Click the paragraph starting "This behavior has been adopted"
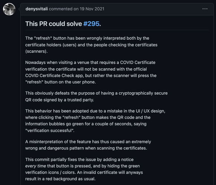Image resolution: width=216 pixels, height=185 pixels. (95, 121)
